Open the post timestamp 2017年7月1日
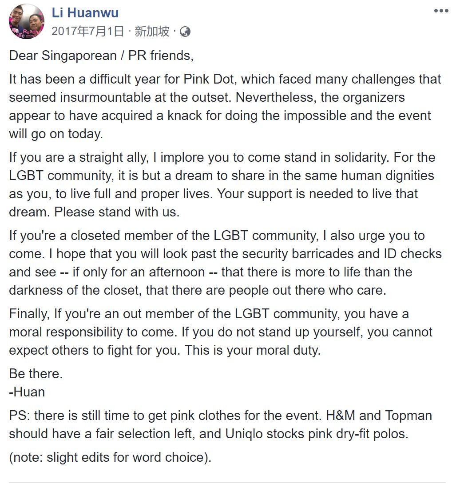Image resolution: width=452 pixels, height=484 pixels. coord(88,32)
